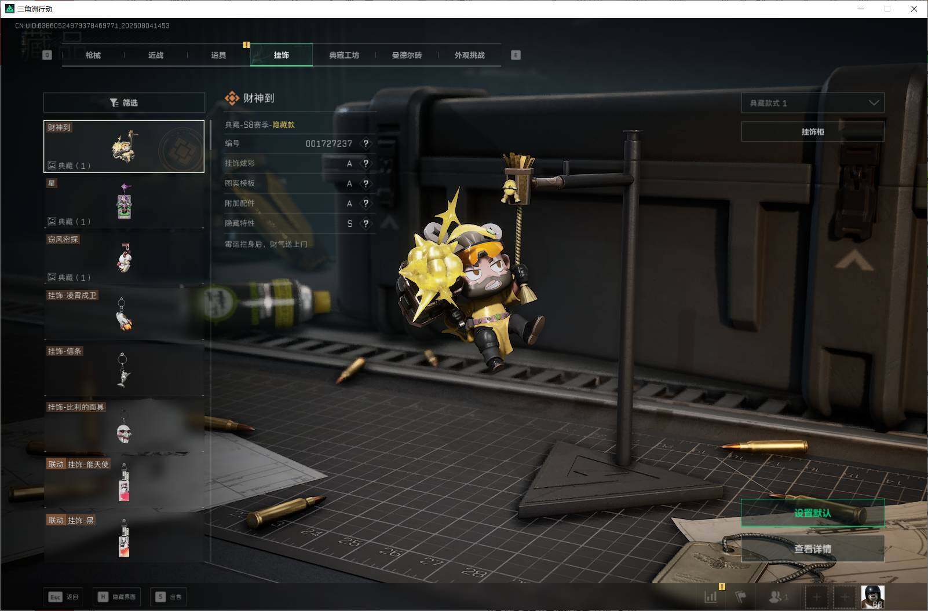Click the 典藏 icon on the 星 card

coord(52,222)
